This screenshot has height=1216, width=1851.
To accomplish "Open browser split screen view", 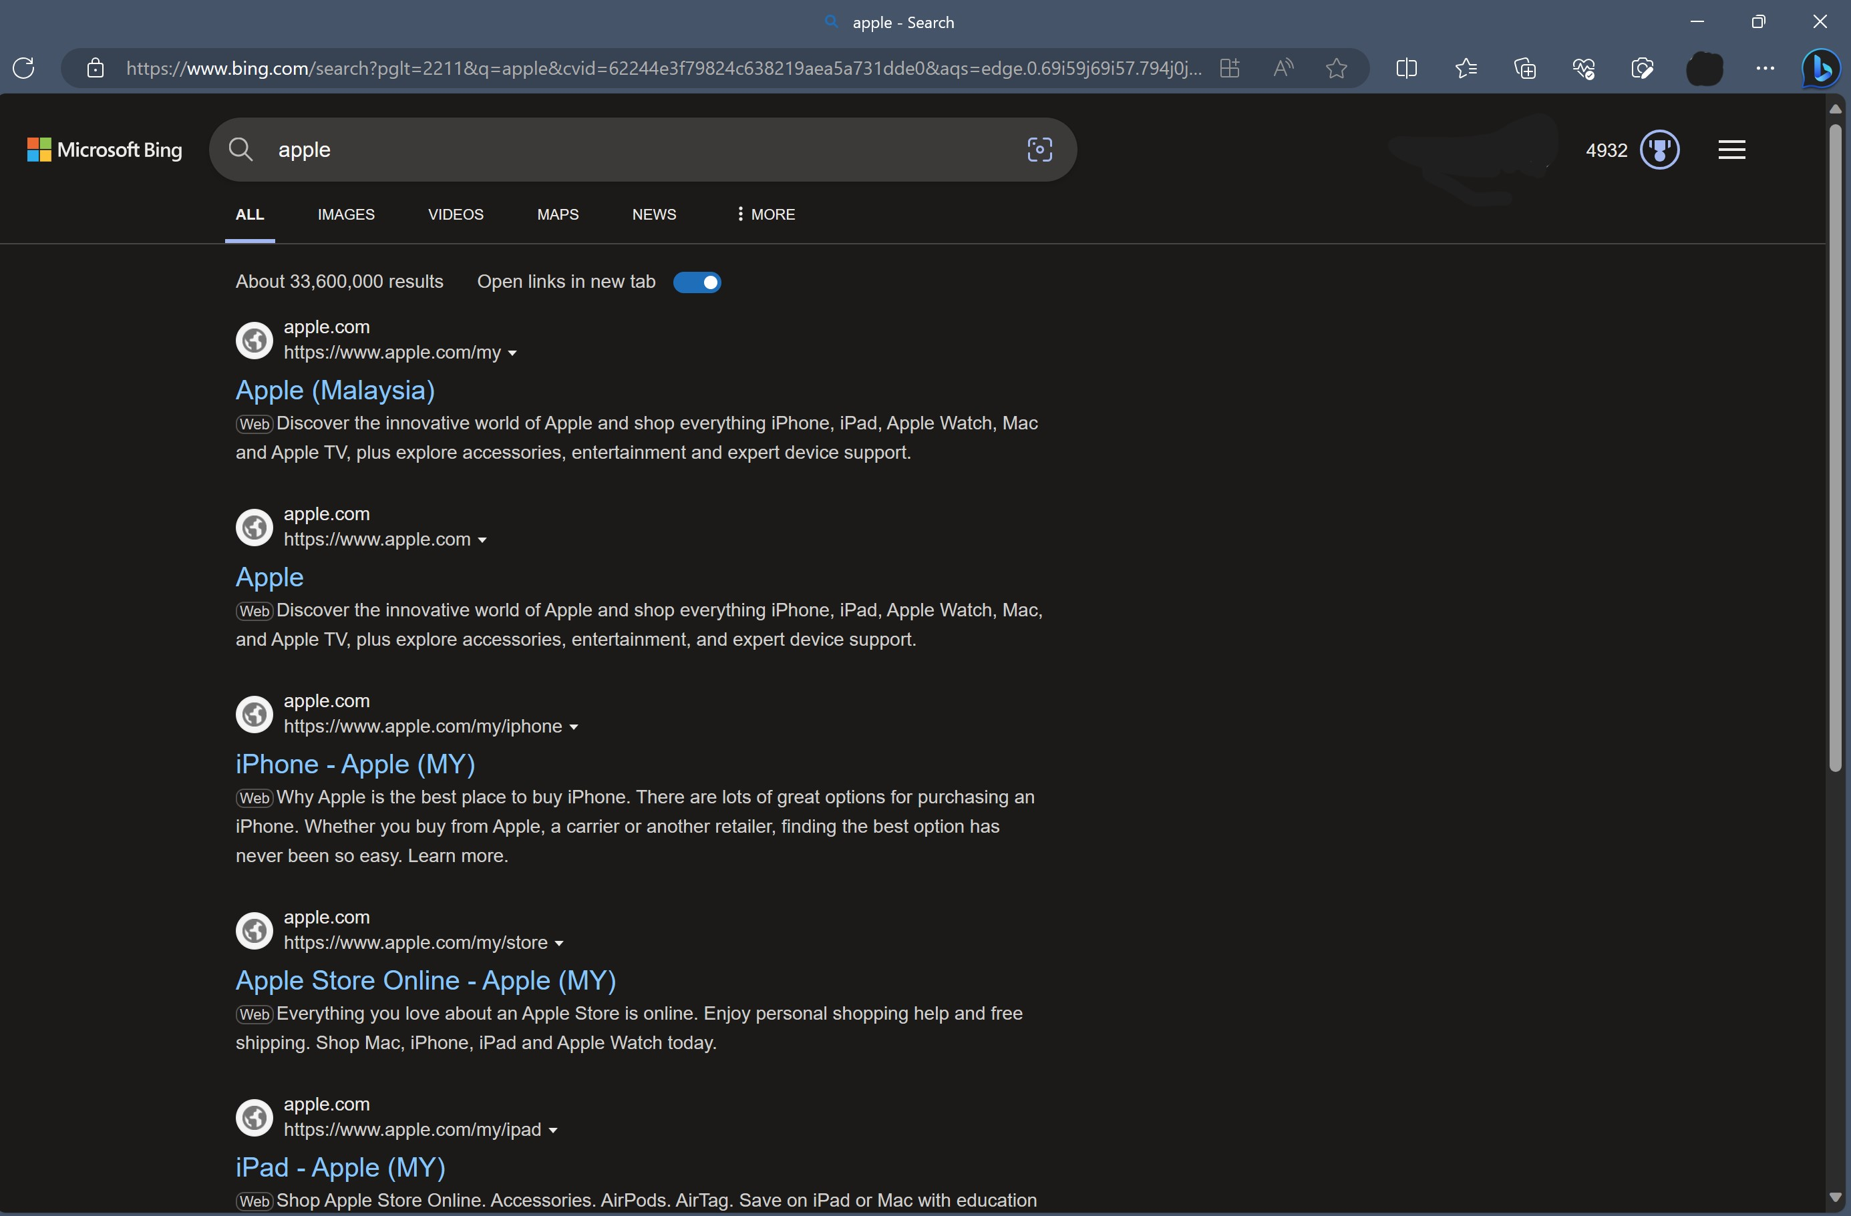I will click(x=1407, y=68).
